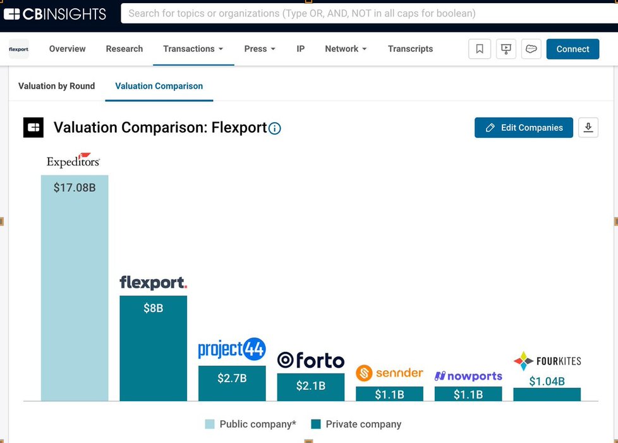Go to the Overview page
Image resolution: width=618 pixels, height=443 pixels.
[68, 49]
